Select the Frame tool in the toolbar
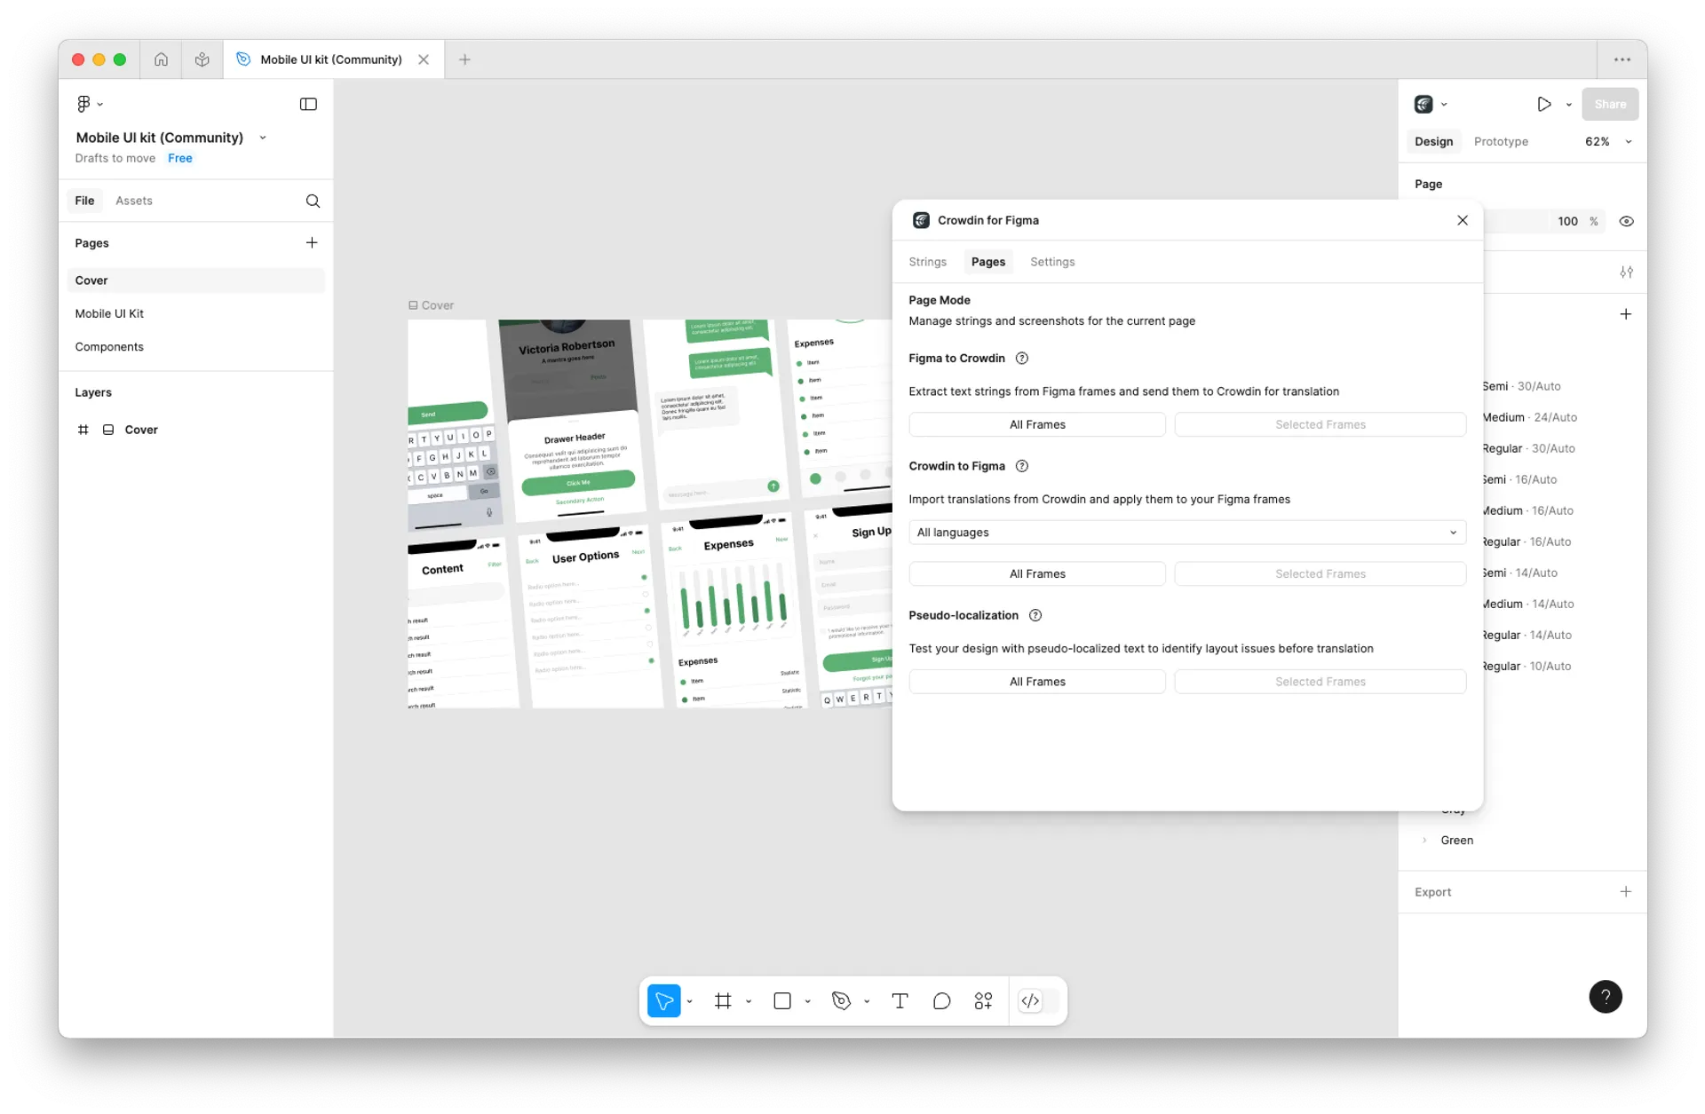This screenshot has width=1705, height=1114. click(x=723, y=1001)
